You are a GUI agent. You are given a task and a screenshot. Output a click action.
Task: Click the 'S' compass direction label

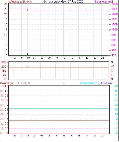click(x=112, y=71)
